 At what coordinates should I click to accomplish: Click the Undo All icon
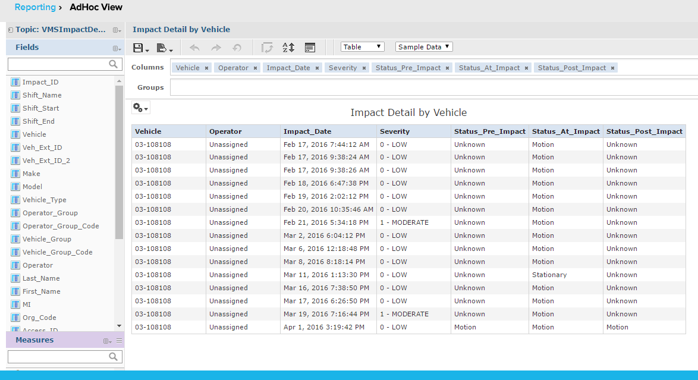237,48
